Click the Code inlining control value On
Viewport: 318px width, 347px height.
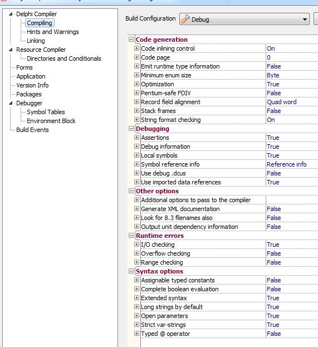pyautogui.click(x=271, y=48)
